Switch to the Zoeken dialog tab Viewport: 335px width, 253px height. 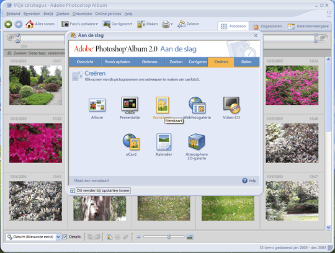(176, 62)
